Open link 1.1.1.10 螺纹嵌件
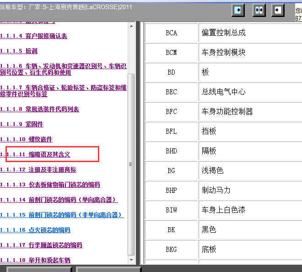The image size is (302, 272). click(26, 139)
